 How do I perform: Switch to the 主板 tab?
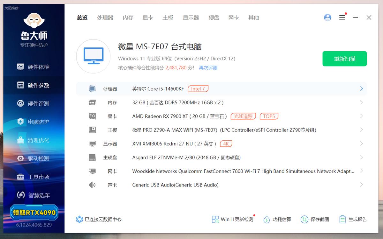pyautogui.click(x=168, y=18)
